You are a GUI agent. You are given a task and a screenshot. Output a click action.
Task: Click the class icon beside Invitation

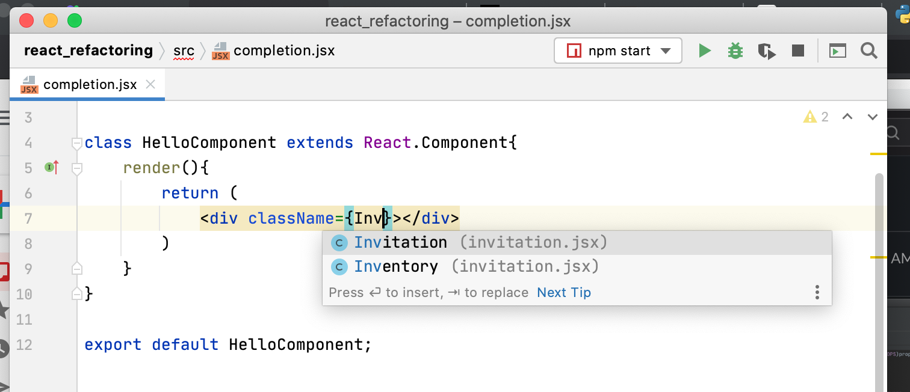(339, 243)
